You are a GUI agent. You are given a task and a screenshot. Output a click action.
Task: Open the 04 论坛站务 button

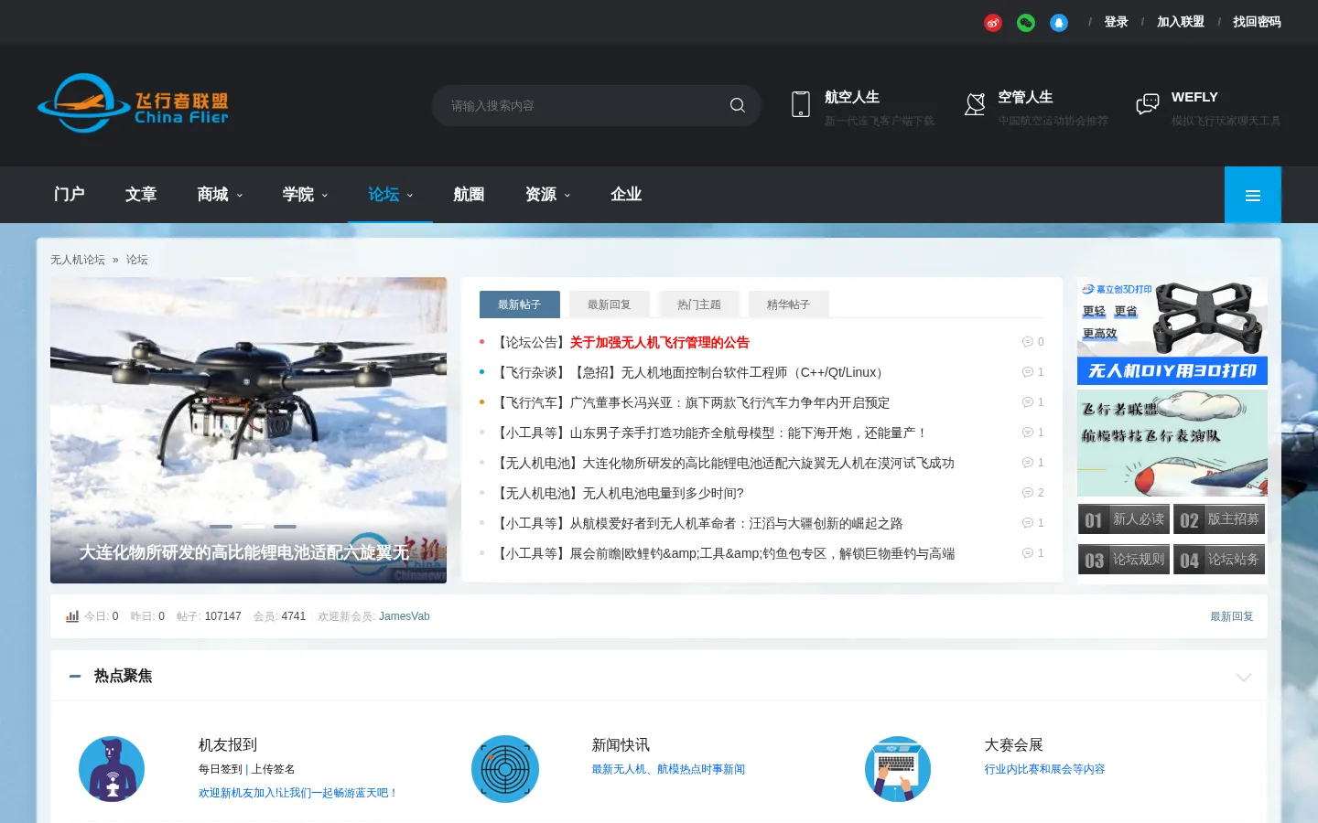point(1219,560)
